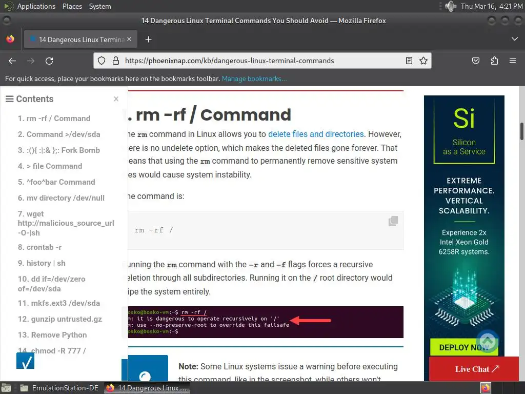Viewport: 525px width, 394px height.
Task: Click the rm -rf / Command heading
Action: coord(210,115)
